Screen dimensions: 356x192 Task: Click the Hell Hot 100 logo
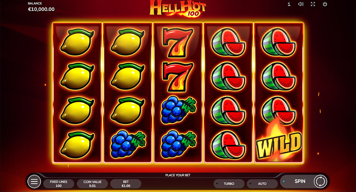point(178,9)
